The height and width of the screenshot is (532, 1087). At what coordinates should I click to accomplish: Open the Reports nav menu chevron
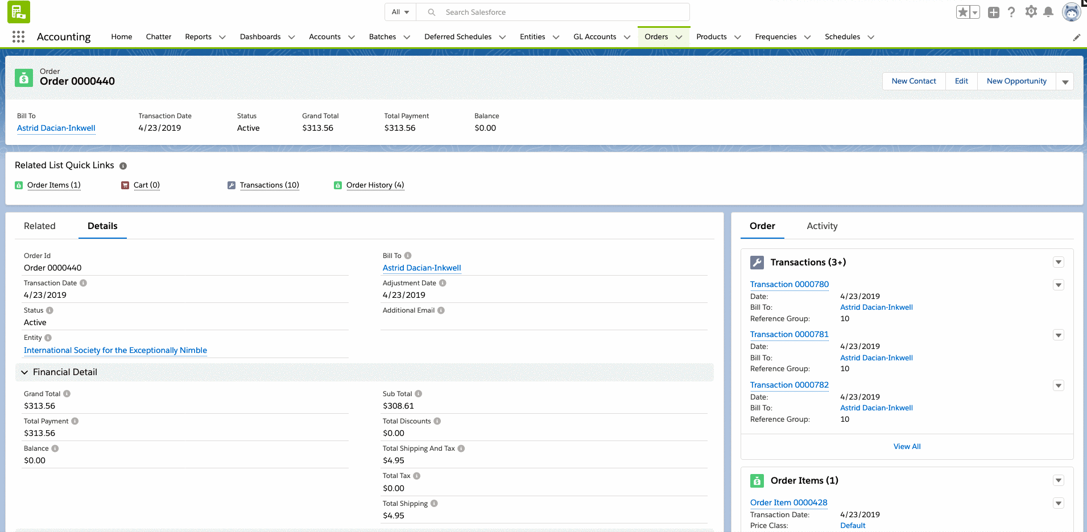[222, 38]
